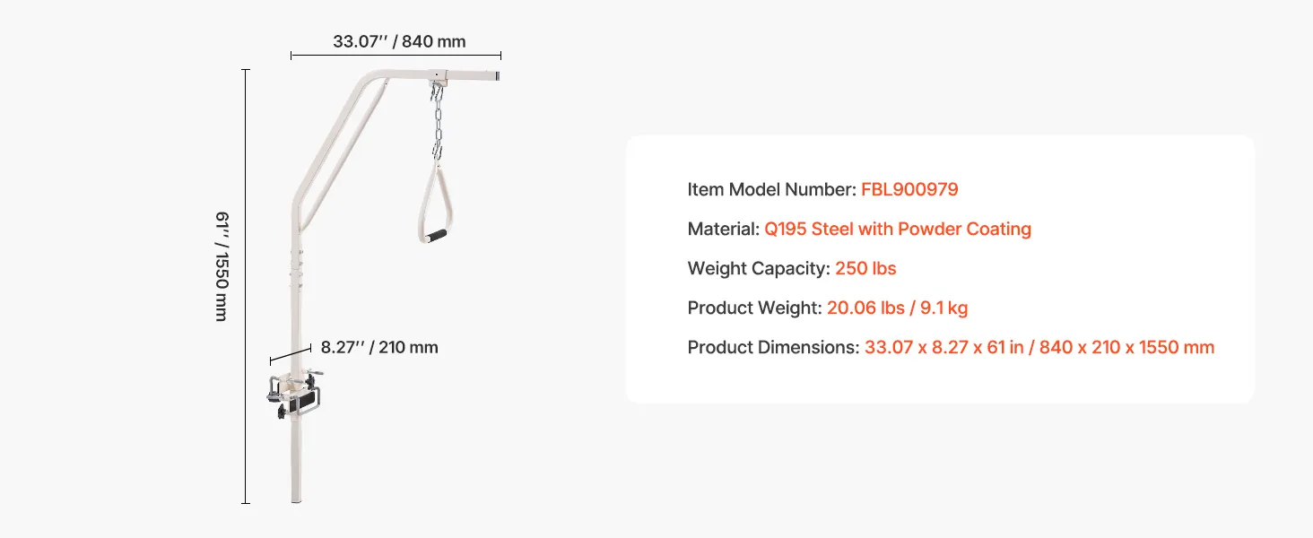Click the chain hook under the top bar
1313x538 pixels.
pos(437,91)
